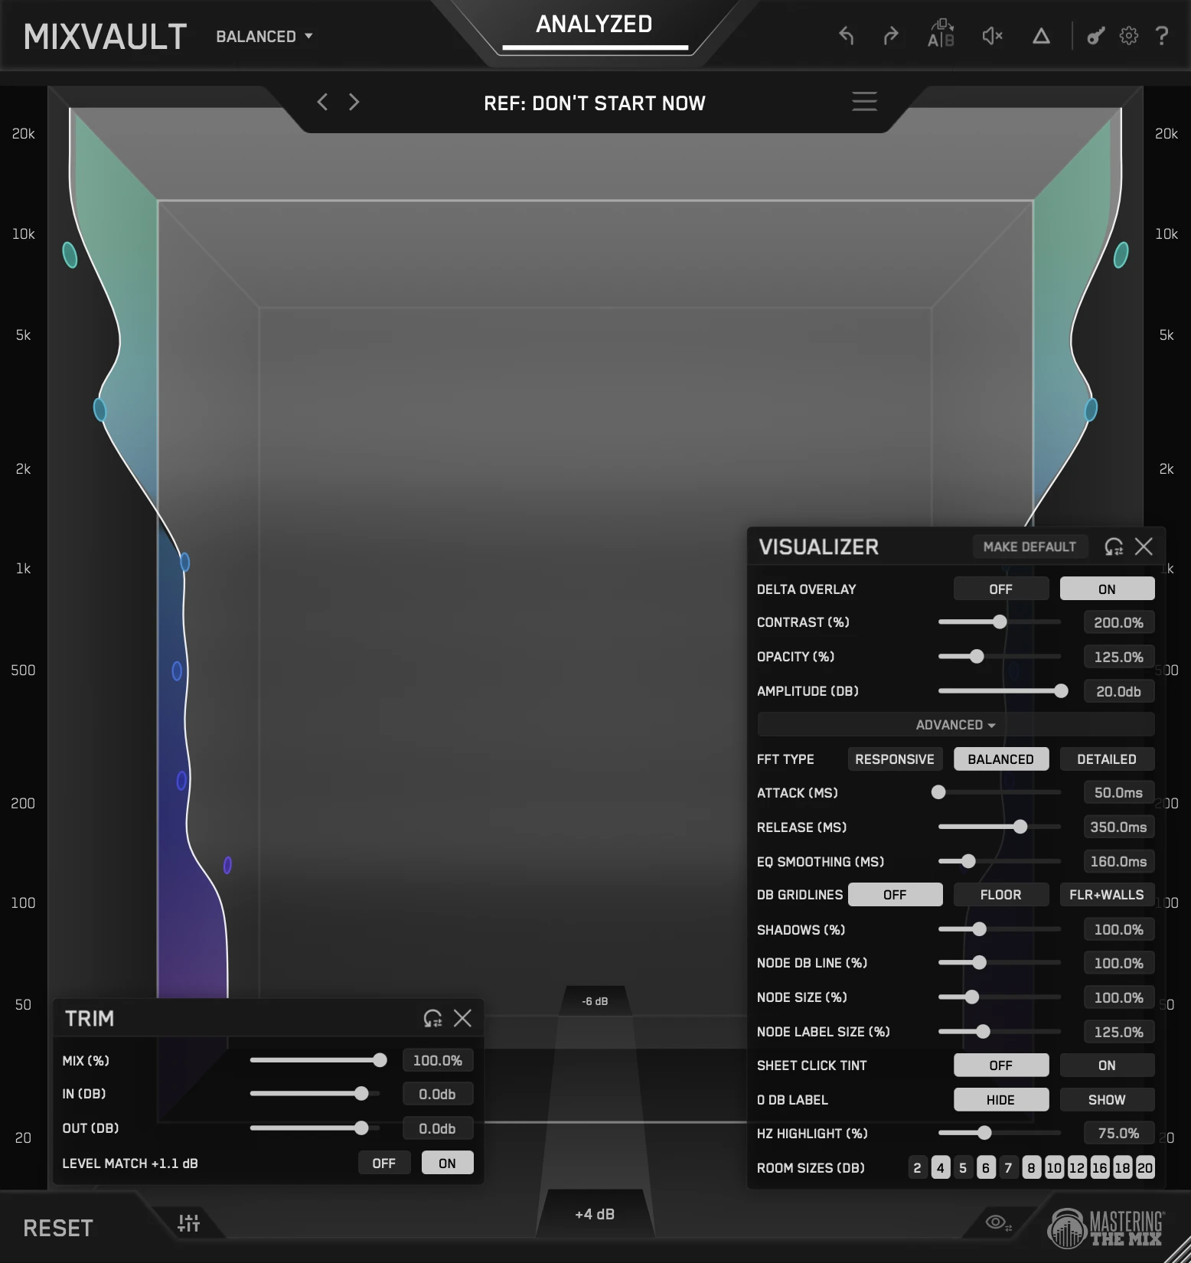The height and width of the screenshot is (1263, 1191).
Task: Select the ANALYZED tab
Action: [594, 24]
